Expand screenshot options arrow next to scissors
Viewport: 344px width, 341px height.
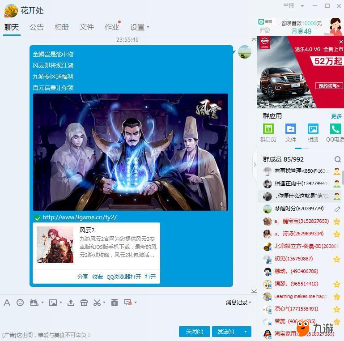pyautogui.click(x=104, y=303)
